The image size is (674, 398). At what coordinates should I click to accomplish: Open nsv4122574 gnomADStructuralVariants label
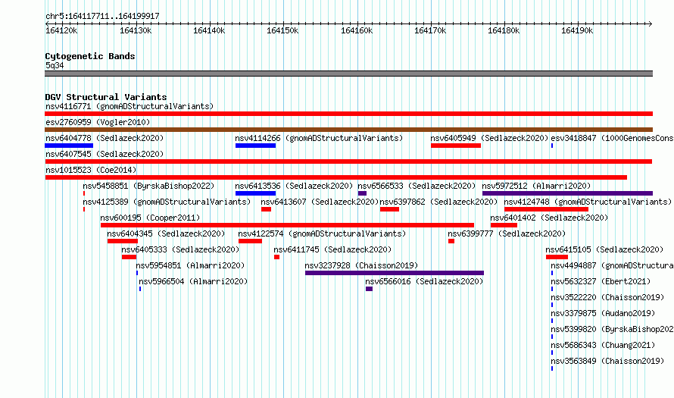click(322, 233)
